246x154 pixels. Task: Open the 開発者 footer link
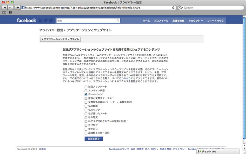[x=140, y=149]
